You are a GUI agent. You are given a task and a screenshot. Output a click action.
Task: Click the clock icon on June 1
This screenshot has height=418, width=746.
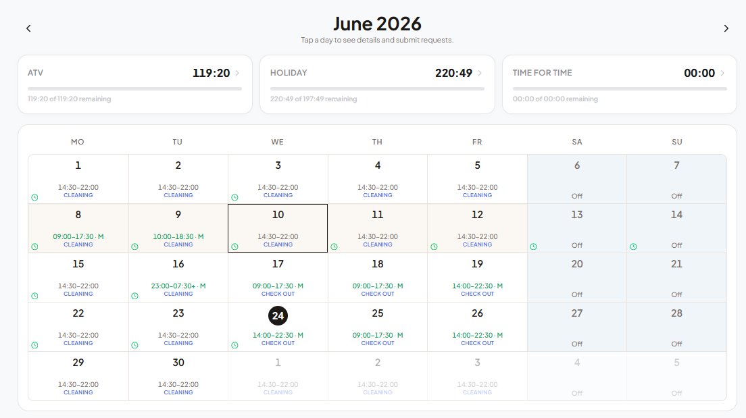(34, 197)
